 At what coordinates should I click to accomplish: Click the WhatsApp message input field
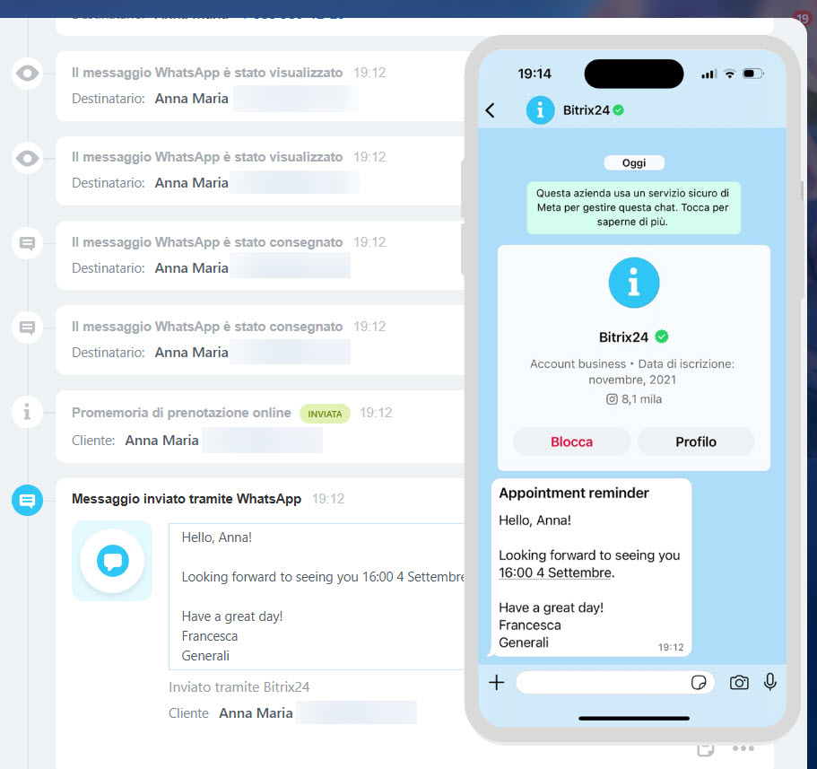click(x=601, y=683)
